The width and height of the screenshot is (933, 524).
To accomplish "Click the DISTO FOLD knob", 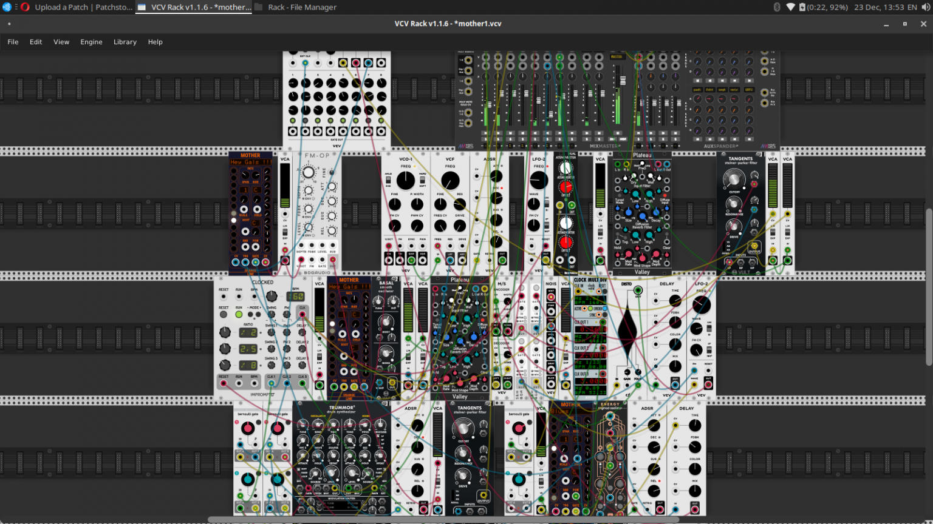I will point(638,371).
